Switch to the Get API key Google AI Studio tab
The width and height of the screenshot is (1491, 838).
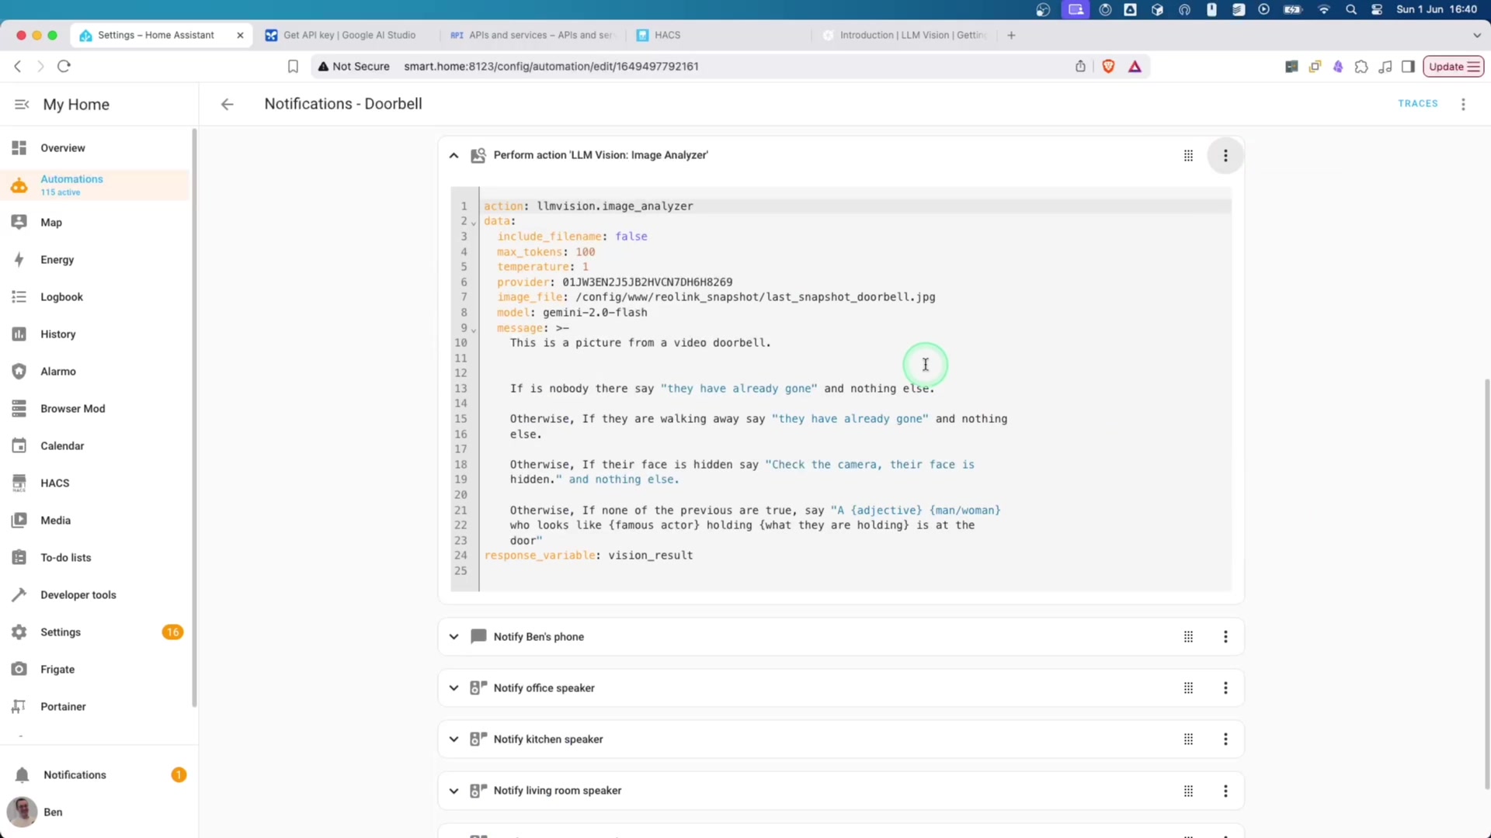tap(348, 35)
